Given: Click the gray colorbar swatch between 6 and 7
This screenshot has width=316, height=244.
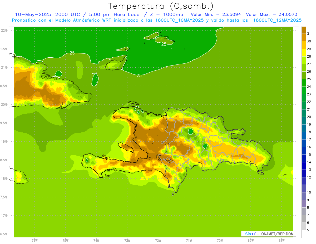Looking at the screenshot, I should [x=304, y=219].
